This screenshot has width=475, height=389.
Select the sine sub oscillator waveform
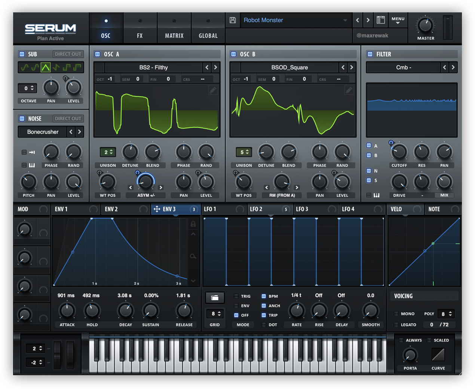[x=24, y=67]
